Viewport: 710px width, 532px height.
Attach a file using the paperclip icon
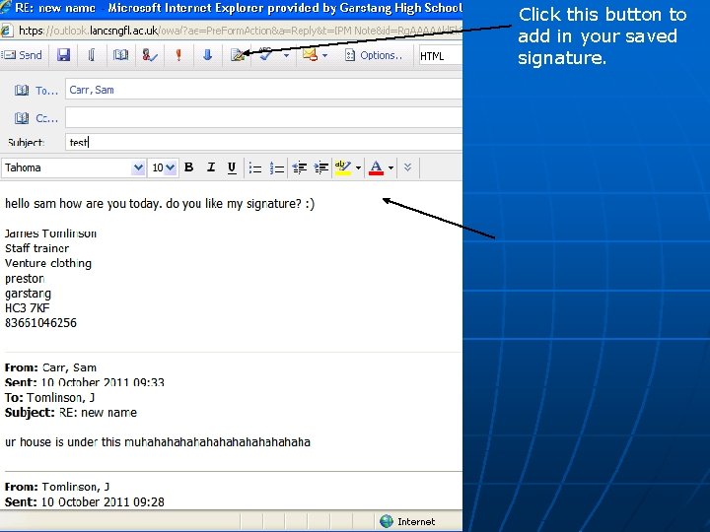click(92, 55)
